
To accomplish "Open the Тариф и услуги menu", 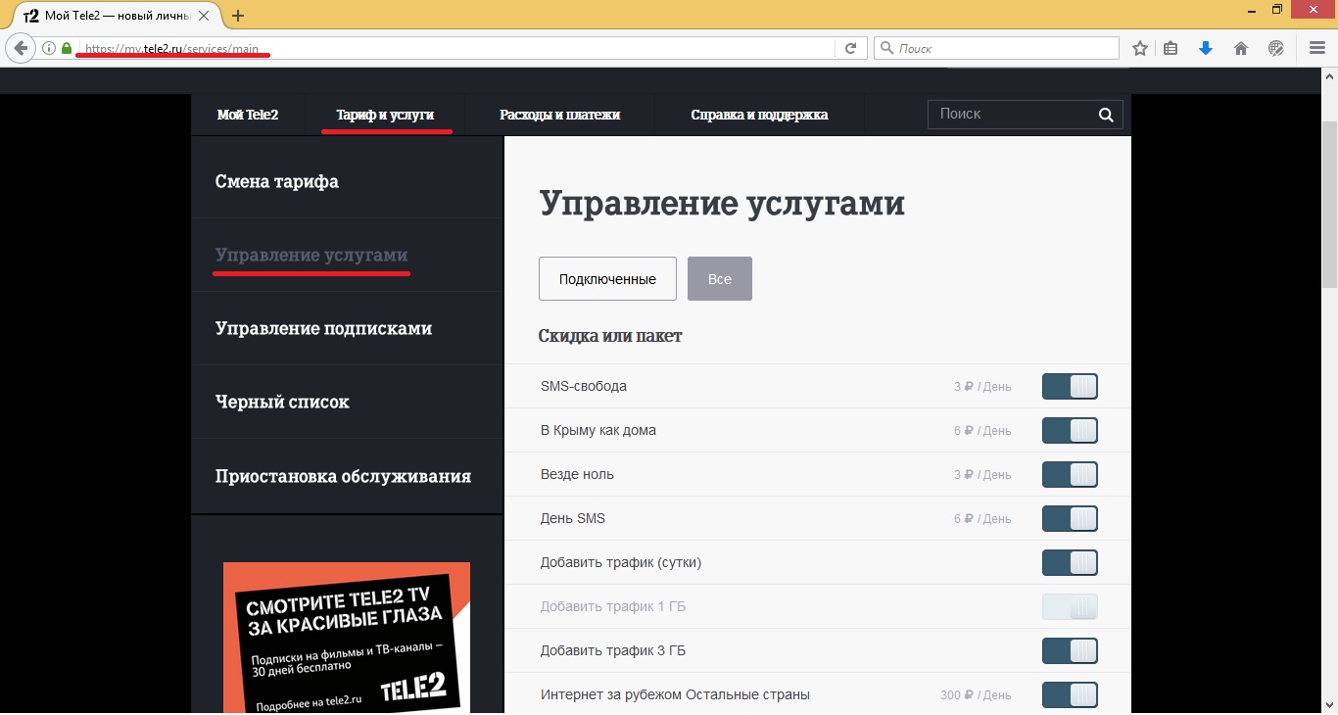I will tap(386, 114).
